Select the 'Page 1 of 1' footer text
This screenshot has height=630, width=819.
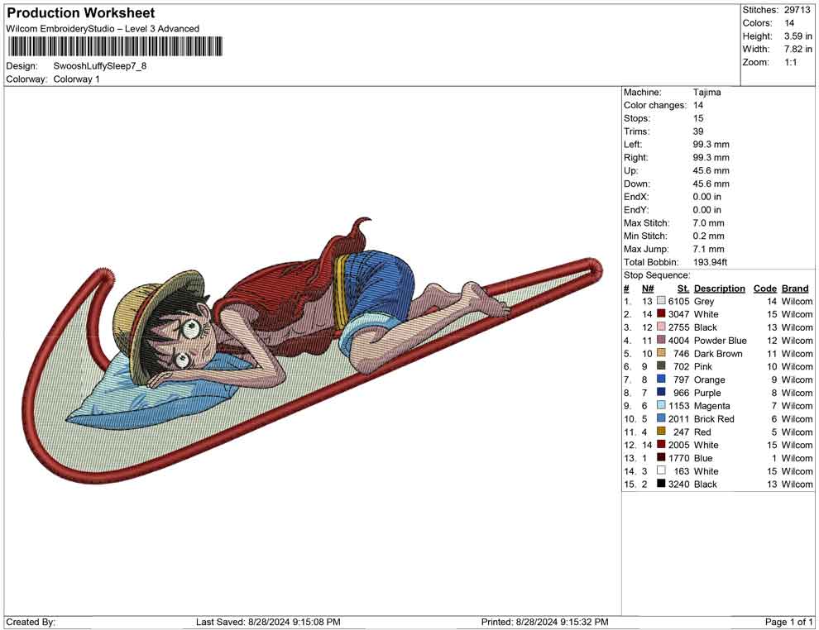[788, 622]
